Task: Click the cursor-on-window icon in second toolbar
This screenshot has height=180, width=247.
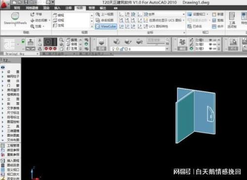Action: tap(233, 42)
